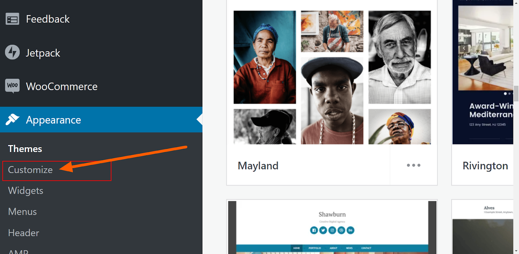Click the Appearance paintbrush icon
Screen dimensions: 519x254
pyautogui.click(x=12, y=119)
